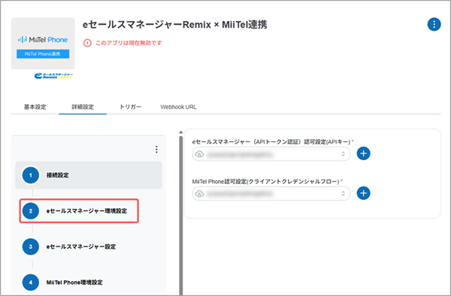Click the eセールスマネージャーRemix × MiiTel連携 title

[x=175, y=25]
